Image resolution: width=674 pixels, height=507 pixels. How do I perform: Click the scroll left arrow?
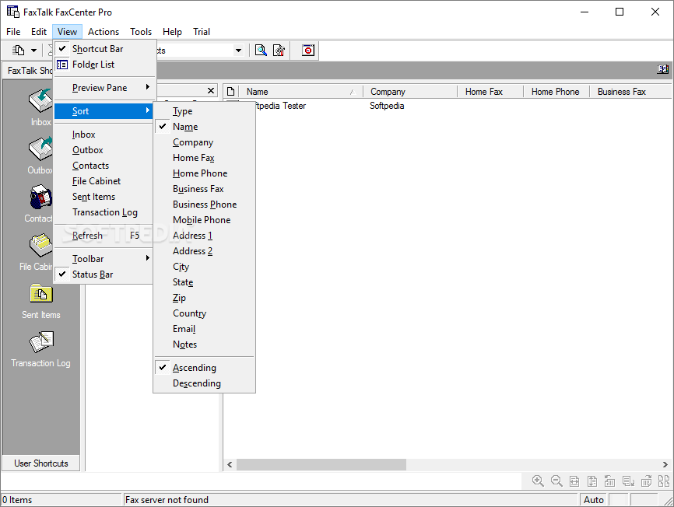pyautogui.click(x=230, y=464)
